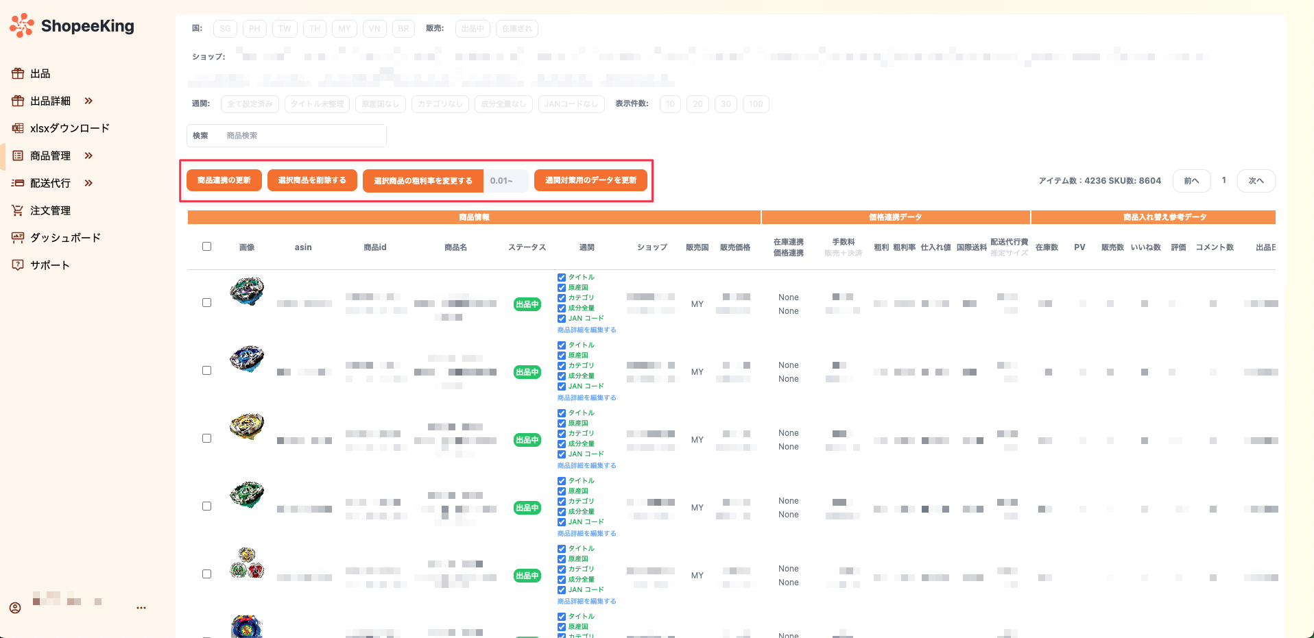Open the three-dot account options menu
1314x638 pixels.
click(141, 608)
